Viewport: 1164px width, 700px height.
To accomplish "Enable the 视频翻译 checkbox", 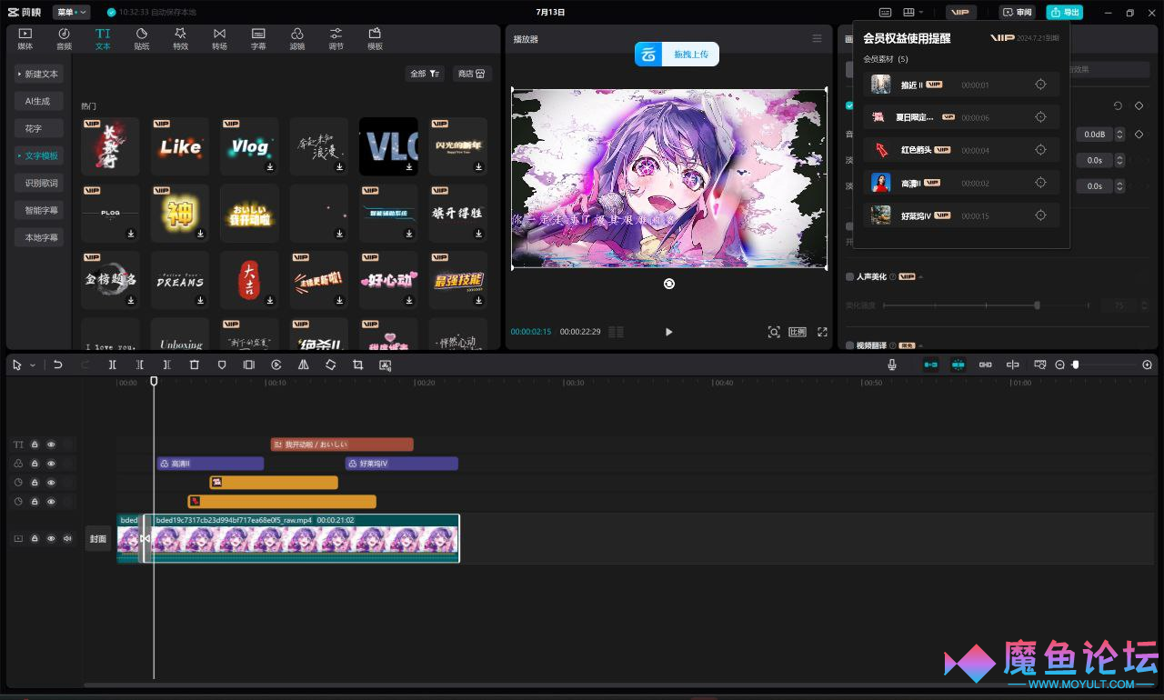I will [x=849, y=345].
